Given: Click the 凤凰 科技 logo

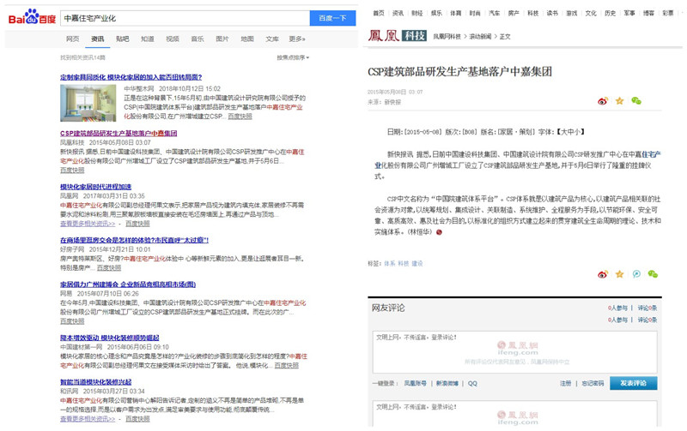Looking at the screenshot, I should pyautogui.click(x=397, y=35).
